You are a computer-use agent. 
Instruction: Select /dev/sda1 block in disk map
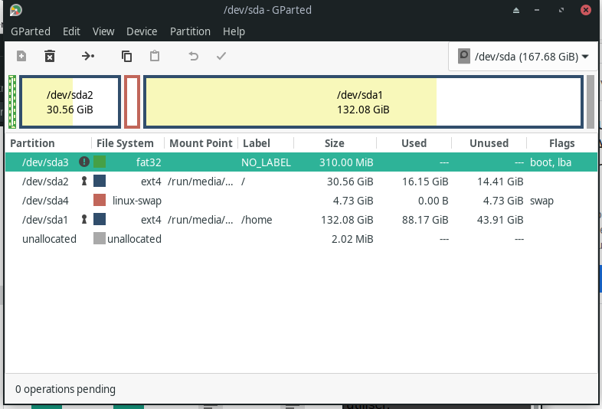(x=363, y=102)
